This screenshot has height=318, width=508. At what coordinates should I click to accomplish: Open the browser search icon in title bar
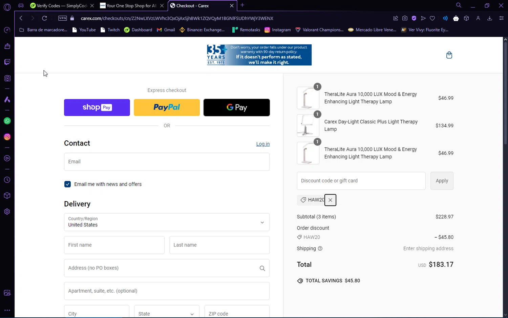(x=459, y=5)
